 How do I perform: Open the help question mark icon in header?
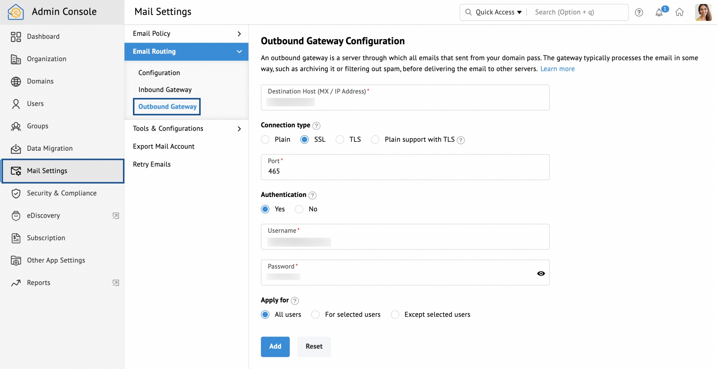pyautogui.click(x=639, y=13)
